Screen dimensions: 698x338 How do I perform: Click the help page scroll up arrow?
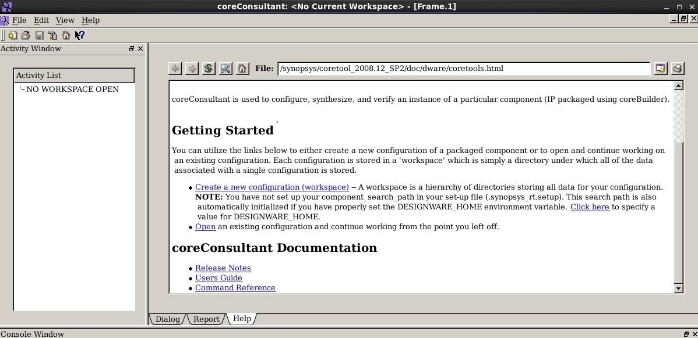(679, 86)
